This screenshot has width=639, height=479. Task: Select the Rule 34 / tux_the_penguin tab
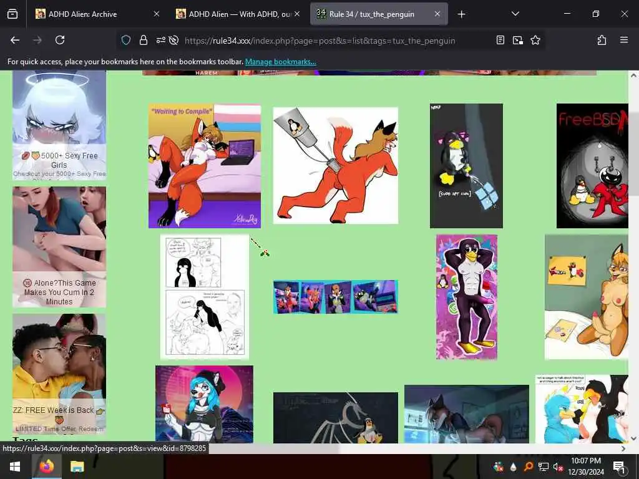coord(379,14)
